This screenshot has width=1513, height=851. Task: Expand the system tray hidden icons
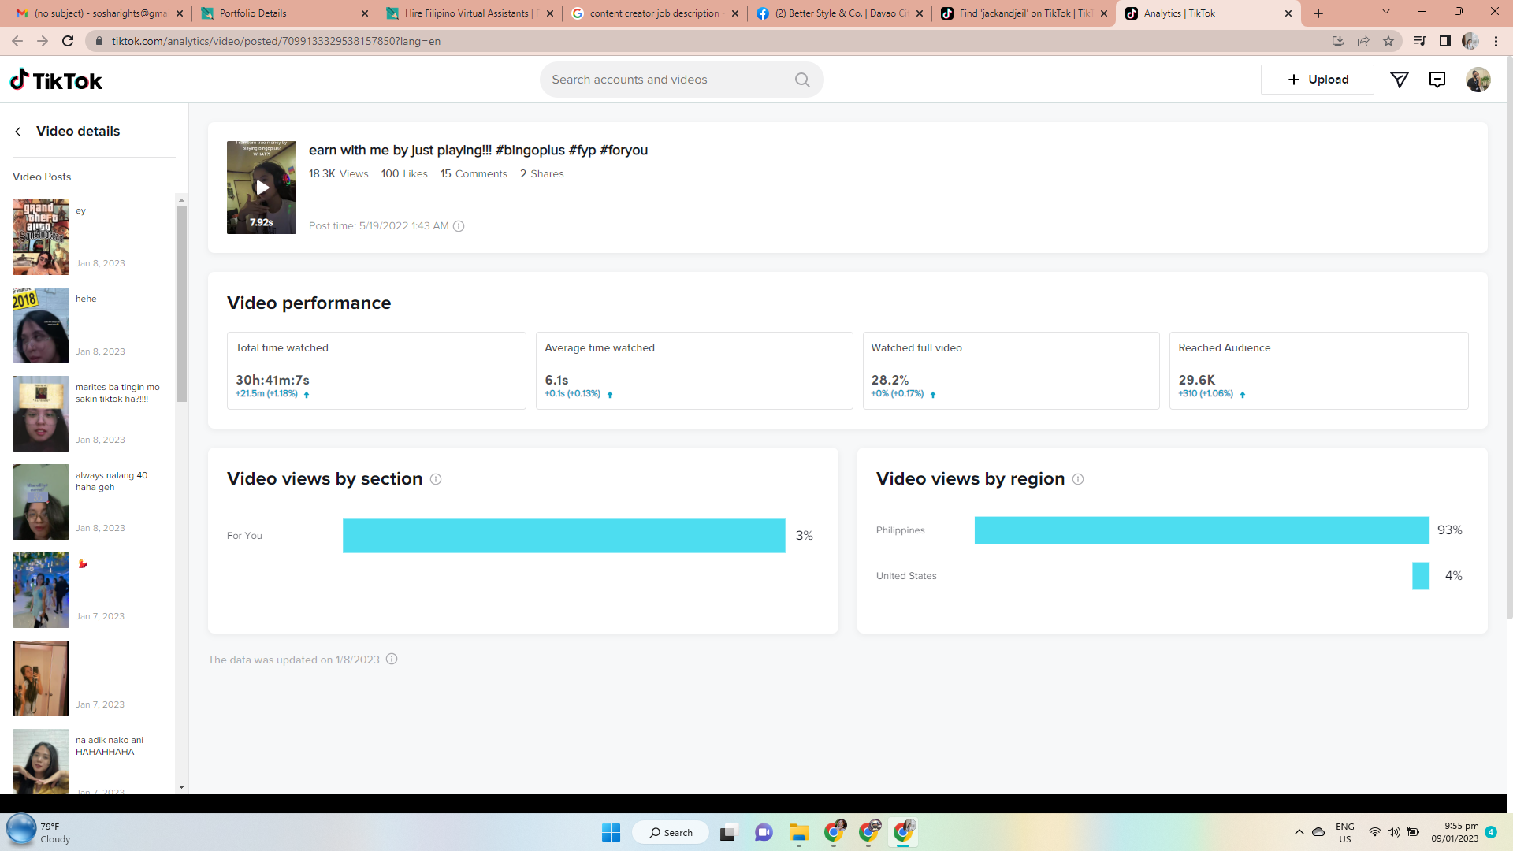1299,832
